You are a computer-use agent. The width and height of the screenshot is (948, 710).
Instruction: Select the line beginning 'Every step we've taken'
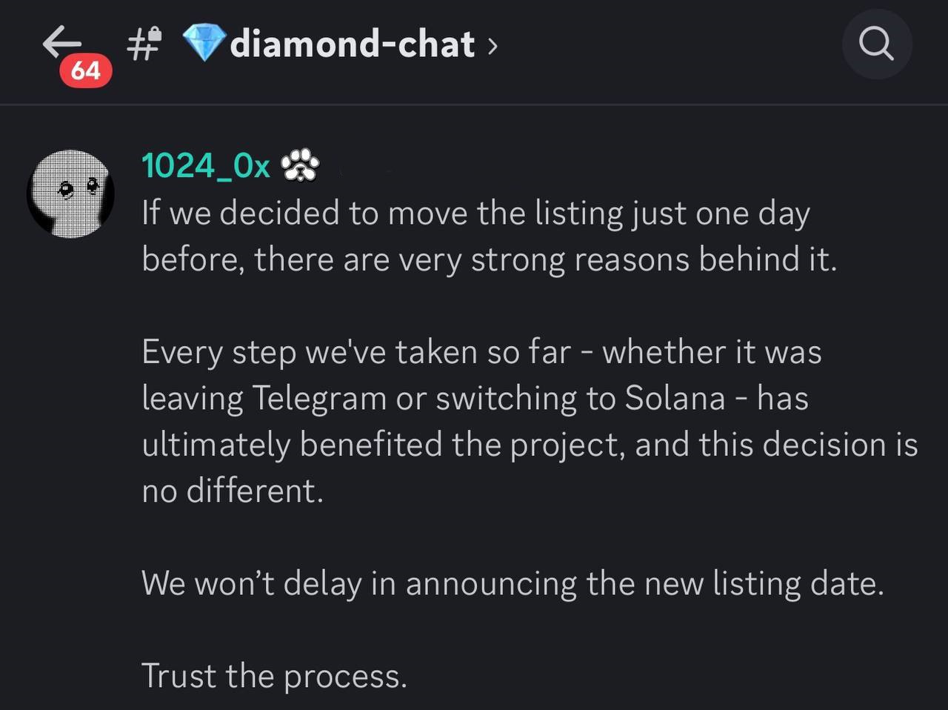click(481, 352)
